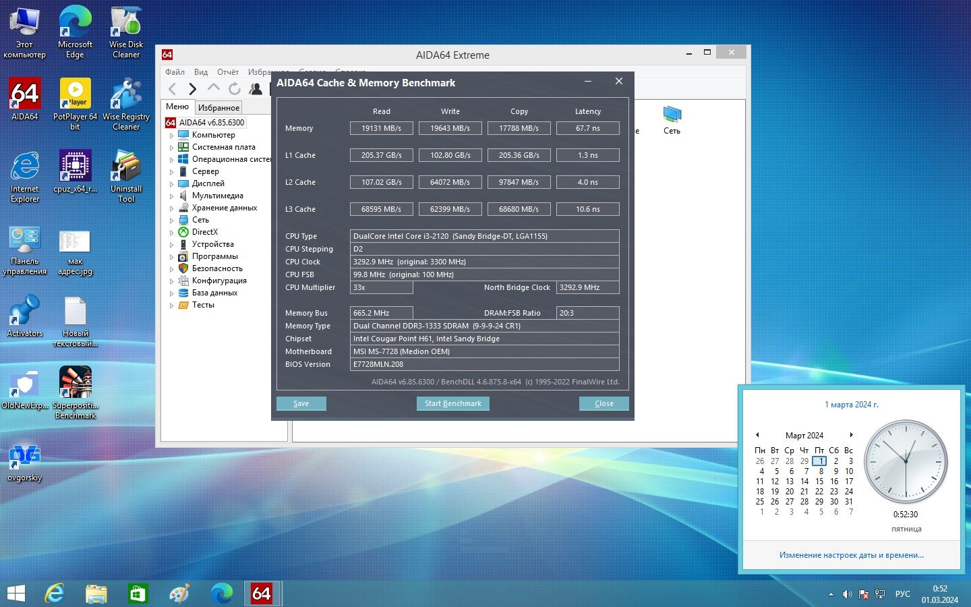
Task: Switch to the Избранное tab
Action: 218,107
